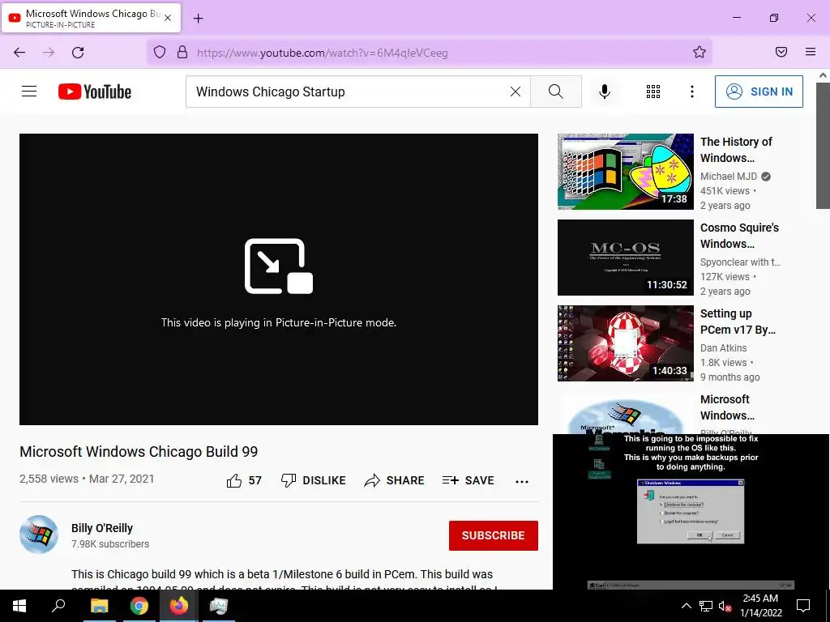Clear the search box with the X icon
This screenshot has height=622, width=830.
[x=515, y=92]
